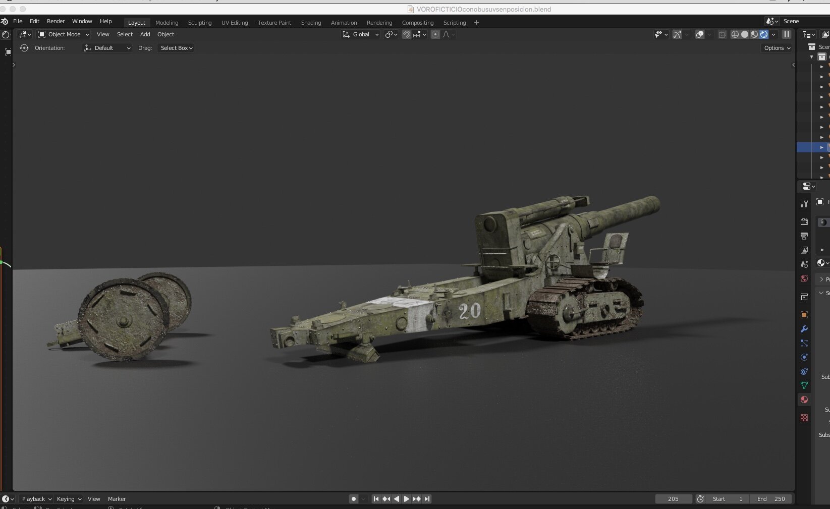
Task: Toggle proportional editing
Action: pos(435,34)
